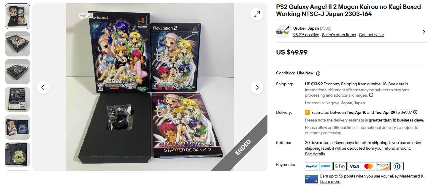Click the Condition info icon beside Like New
The width and height of the screenshot is (431, 187).
coord(318,73)
